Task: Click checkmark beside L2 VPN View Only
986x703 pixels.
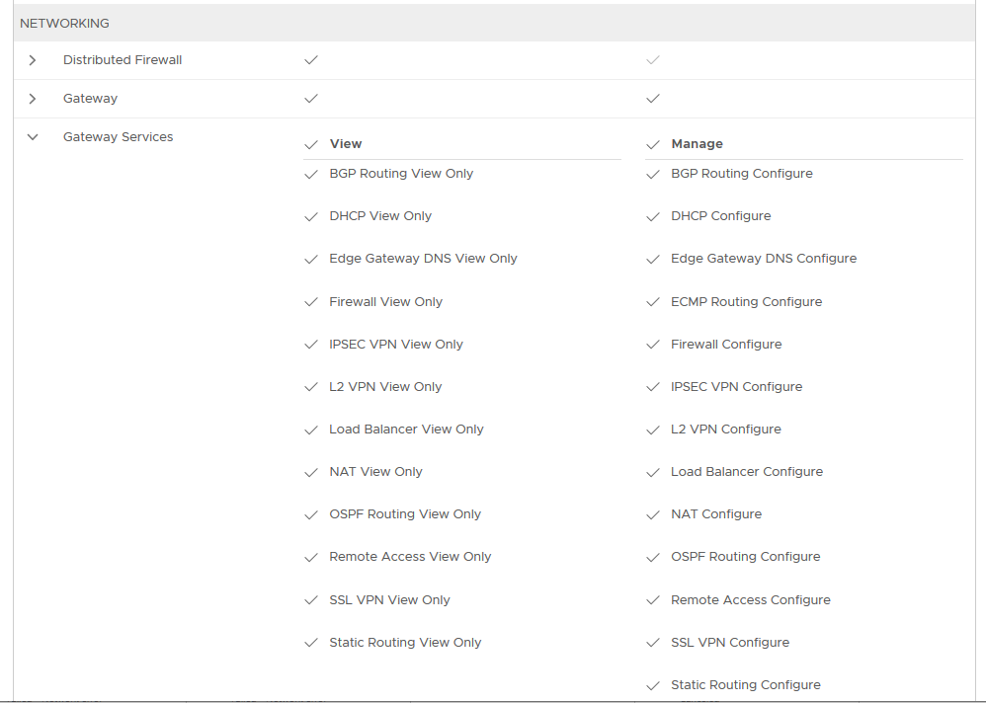Action: pyautogui.click(x=311, y=387)
